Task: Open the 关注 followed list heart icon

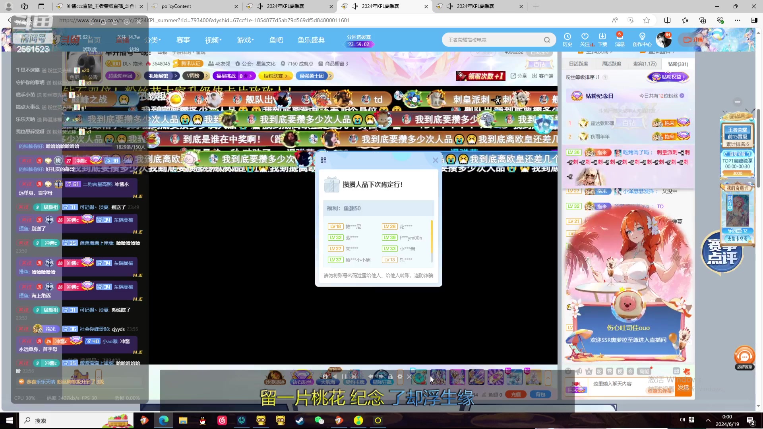Action: coord(585,40)
